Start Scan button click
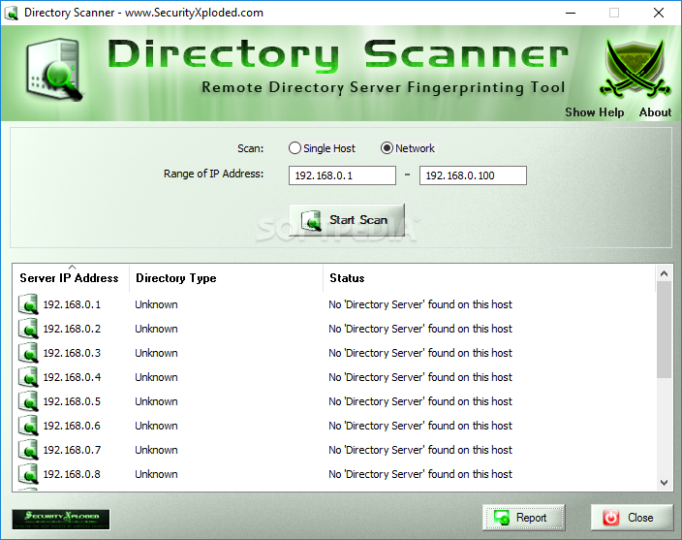This screenshot has width=682, height=540. coord(347,220)
